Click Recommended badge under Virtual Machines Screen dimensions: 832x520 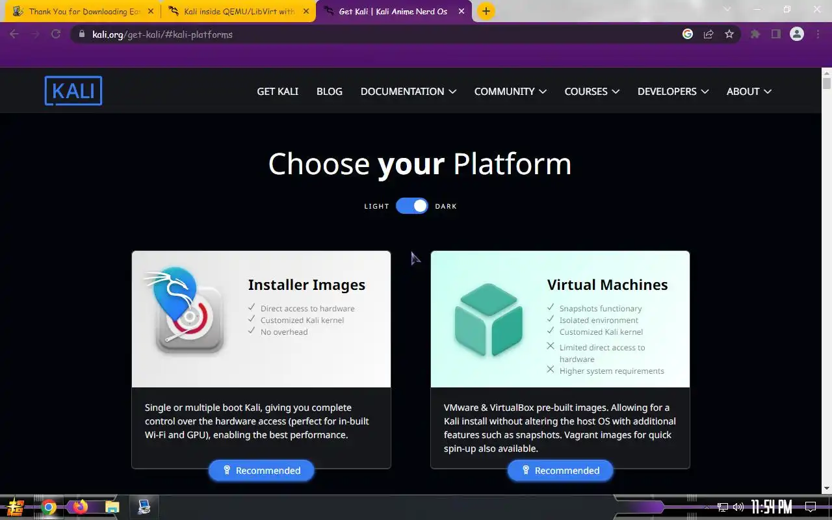560,471
